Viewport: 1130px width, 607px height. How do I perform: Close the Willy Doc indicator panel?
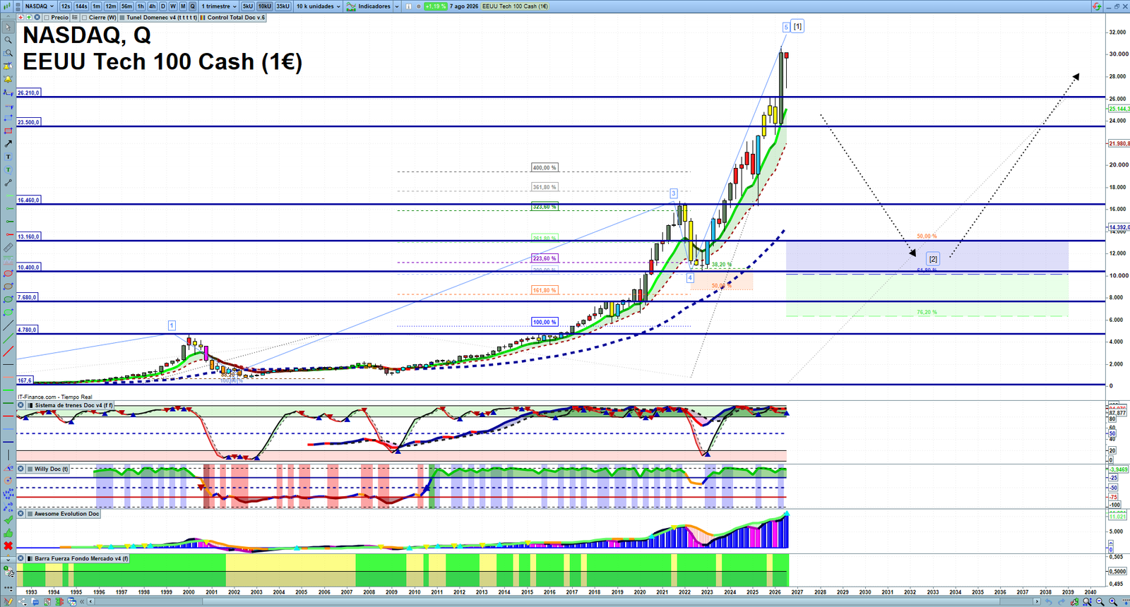[x=20, y=469]
